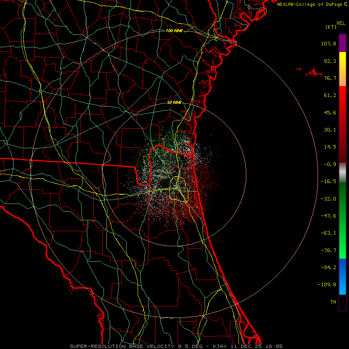Click the -109.8 legend value
Image resolution: width=349 pixels, height=349 pixels.
(x=327, y=285)
